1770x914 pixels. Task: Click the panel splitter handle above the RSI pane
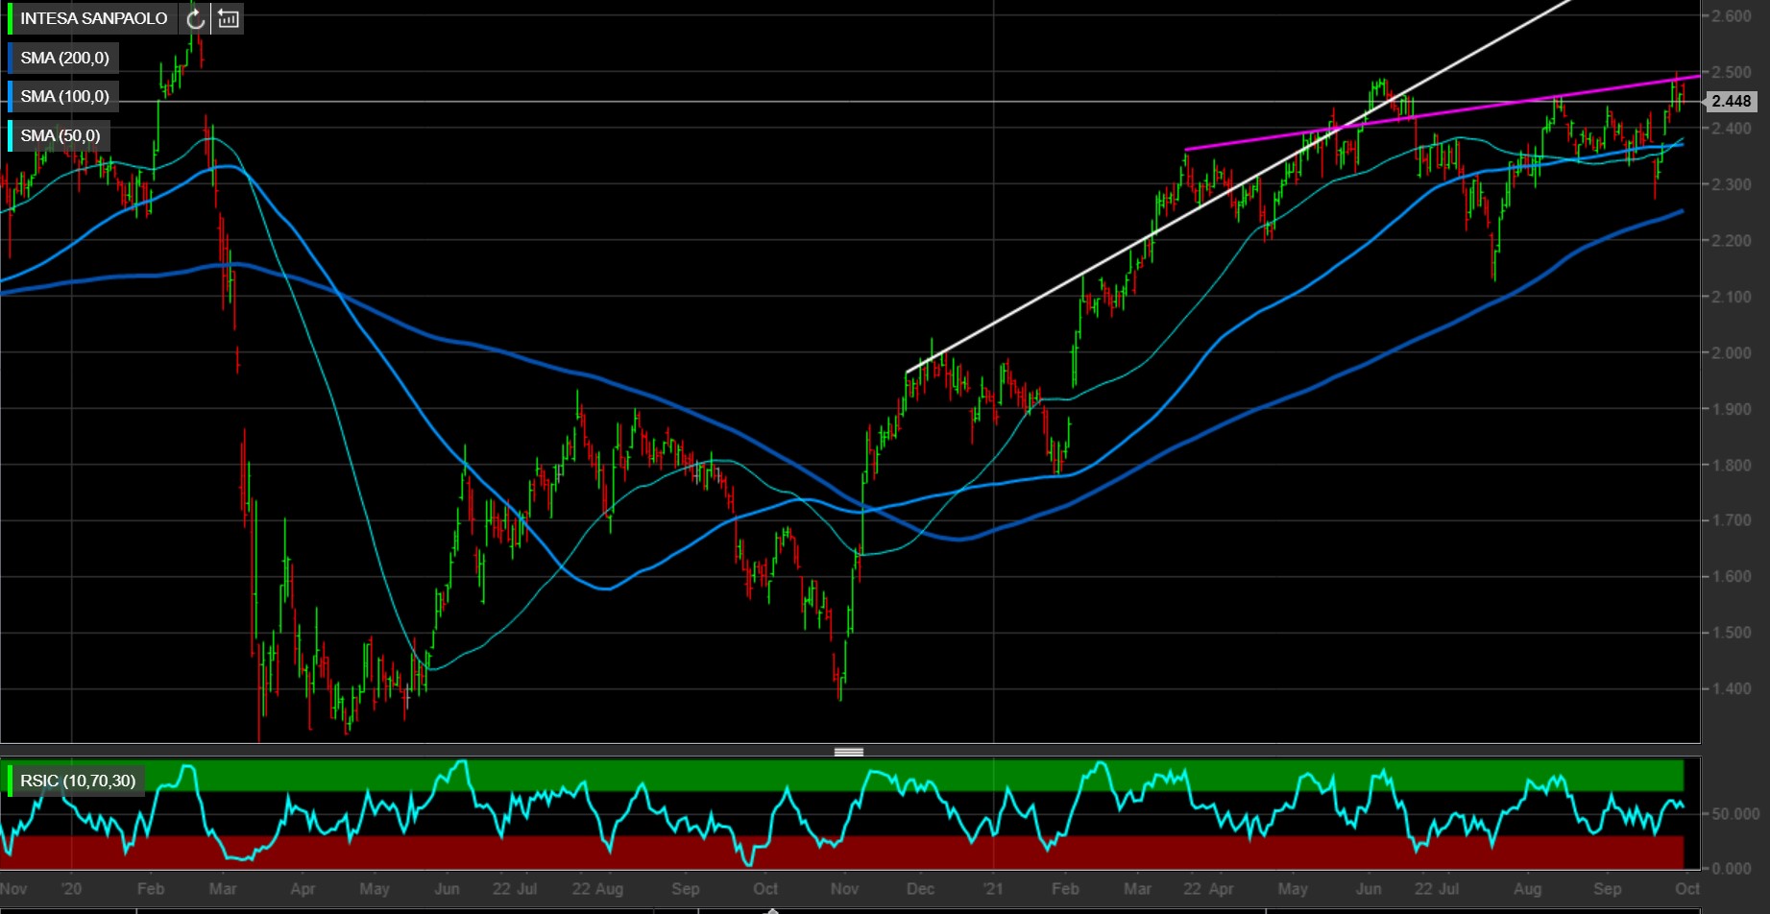[849, 752]
